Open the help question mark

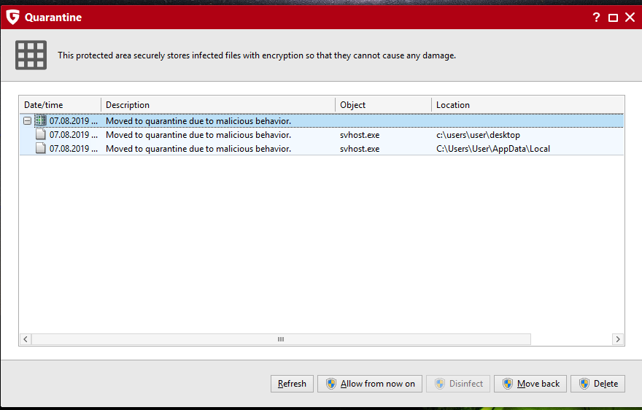click(x=596, y=18)
